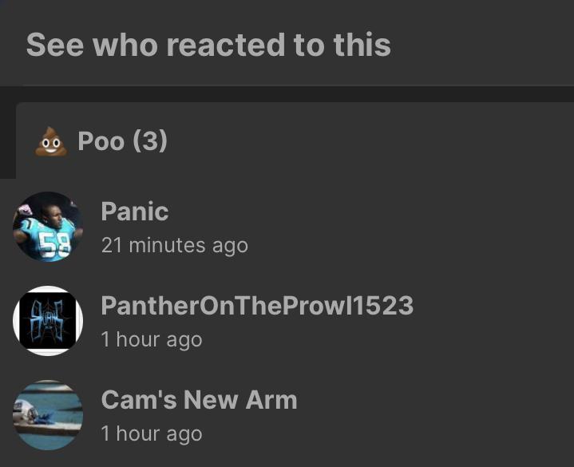
Task: Open the PantherOnTheProwl1523 avatar image
Action: (x=48, y=321)
